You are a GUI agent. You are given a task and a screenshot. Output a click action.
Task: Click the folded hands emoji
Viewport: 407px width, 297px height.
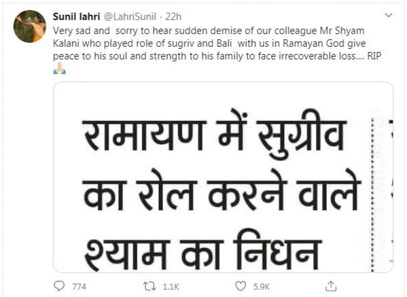pos(60,69)
